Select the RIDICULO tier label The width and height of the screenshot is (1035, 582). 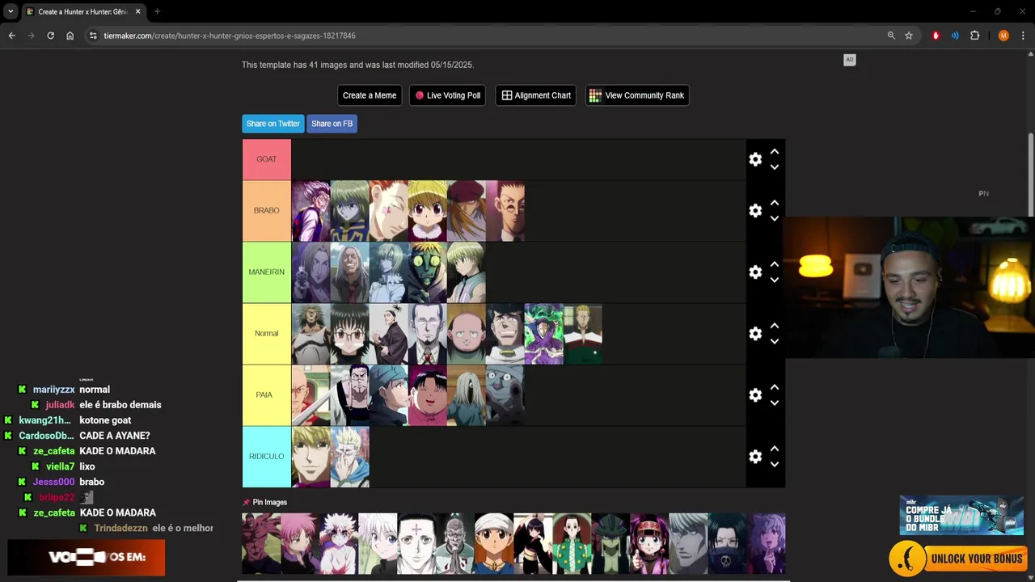[267, 457]
